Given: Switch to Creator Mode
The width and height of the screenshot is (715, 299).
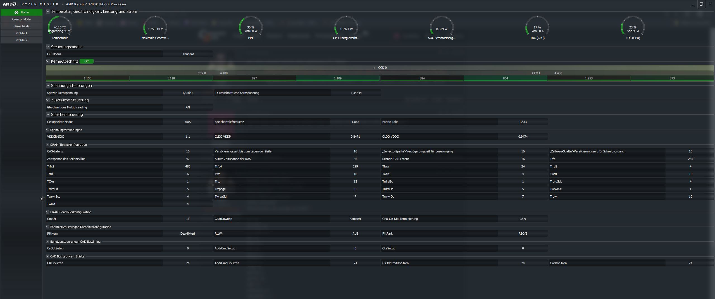Looking at the screenshot, I should point(22,19).
